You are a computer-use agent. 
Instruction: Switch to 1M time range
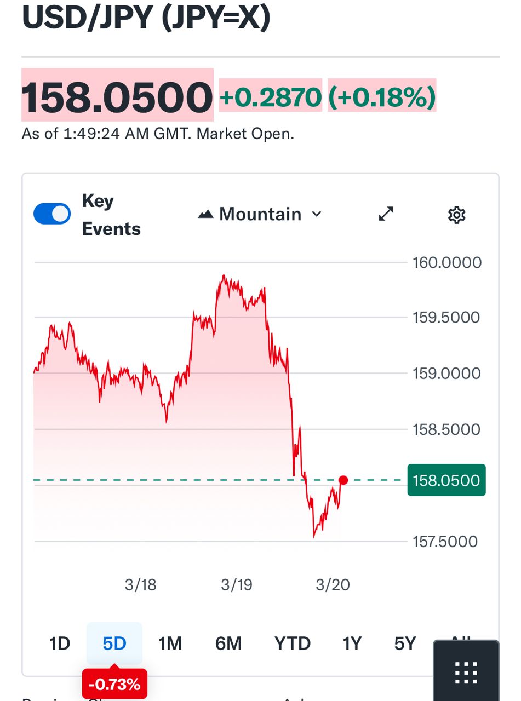click(x=170, y=643)
